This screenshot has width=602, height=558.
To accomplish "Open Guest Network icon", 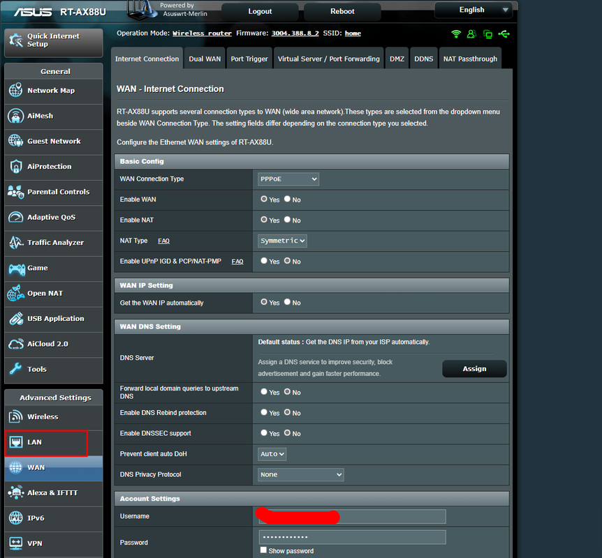I will pyautogui.click(x=16, y=141).
